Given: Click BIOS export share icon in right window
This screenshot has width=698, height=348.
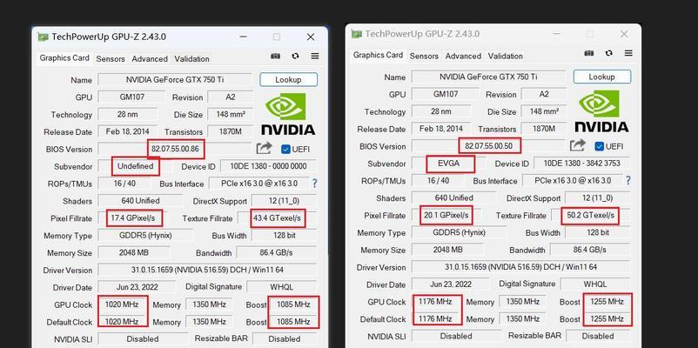Looking at the screenshot, I should click(x=578, y=145).
